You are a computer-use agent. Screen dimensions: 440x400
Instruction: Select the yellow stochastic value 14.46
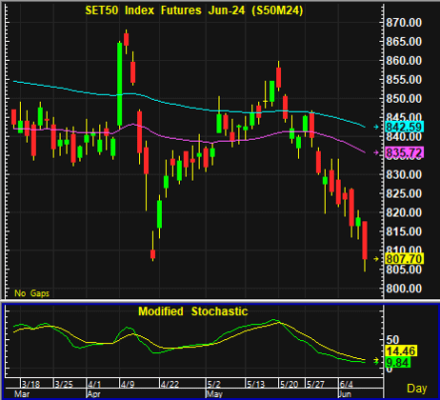point(401,351)
